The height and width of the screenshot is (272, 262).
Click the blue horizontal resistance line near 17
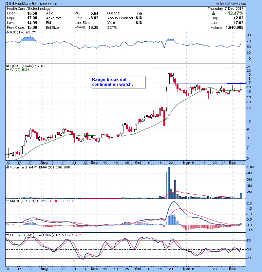pos(208,84)
